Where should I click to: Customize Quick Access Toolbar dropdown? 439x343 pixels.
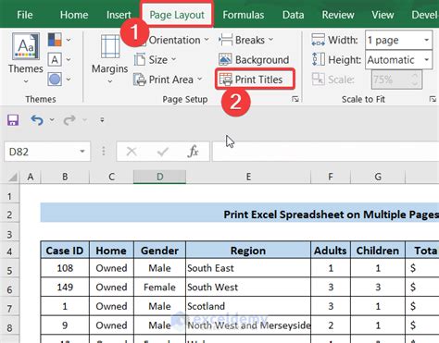tap(102, 120)
